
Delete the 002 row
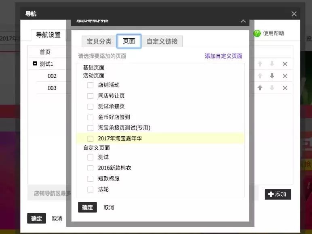285,76
